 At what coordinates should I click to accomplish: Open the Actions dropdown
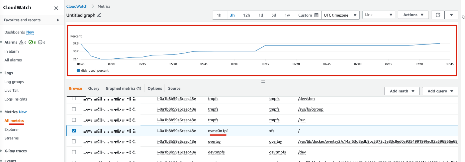tap(413, 15)
